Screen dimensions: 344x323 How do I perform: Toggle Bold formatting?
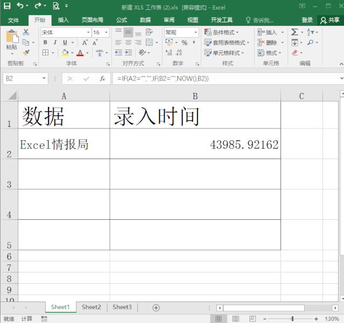[45, 42]
